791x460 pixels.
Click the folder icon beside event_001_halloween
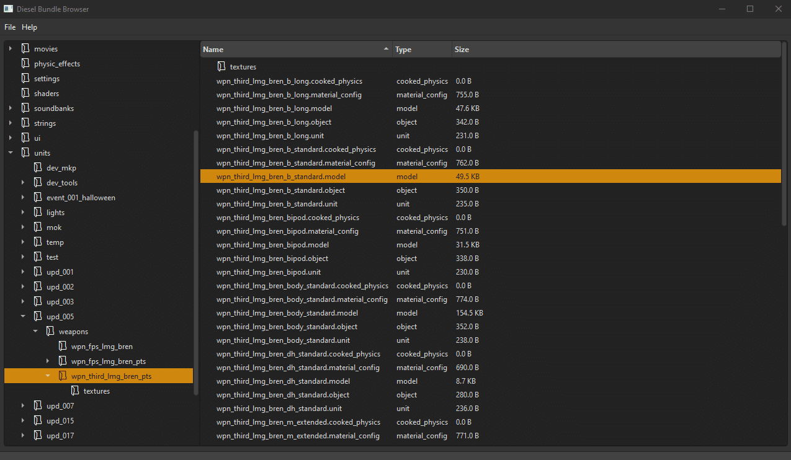point(38,197)
